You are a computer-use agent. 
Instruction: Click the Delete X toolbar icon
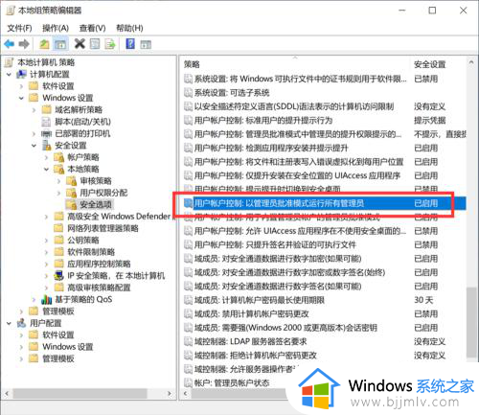(80, 43)
